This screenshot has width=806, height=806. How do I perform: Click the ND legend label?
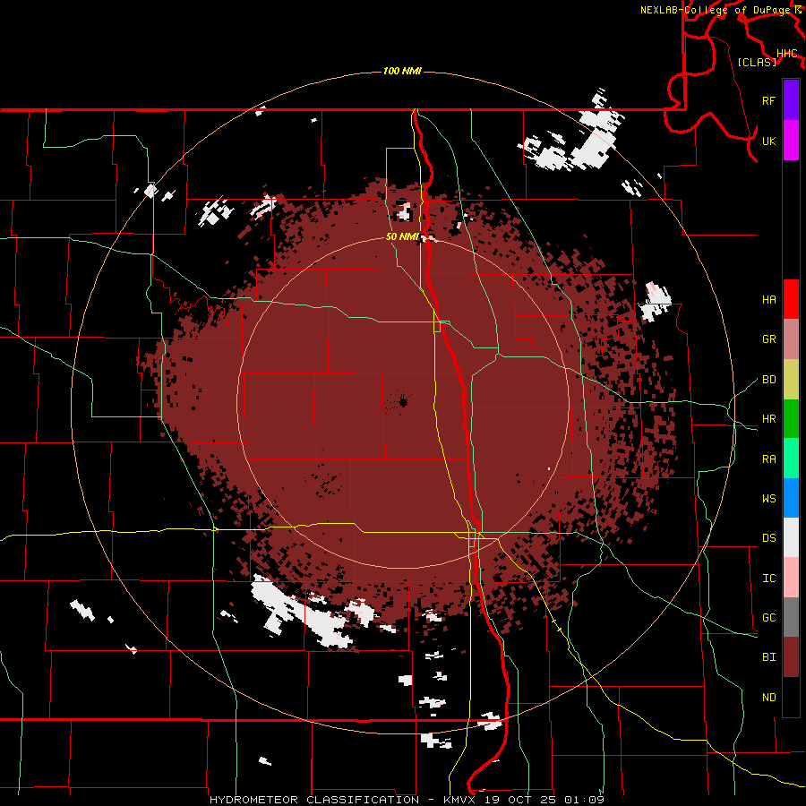768,698
